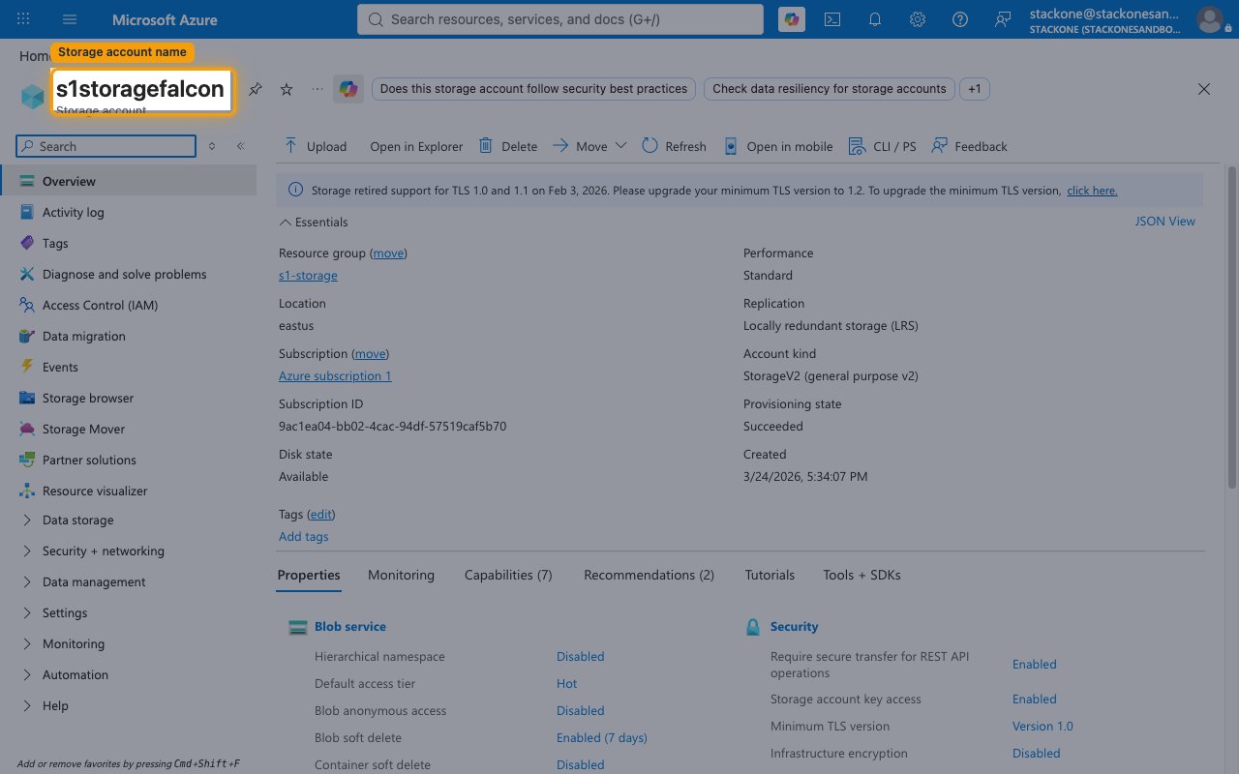This screenshot has width=1239, height=774.
Task: Show more Copilot suggestions +1
Action: [975, 88]
